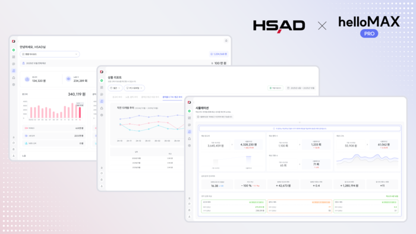Click the green-bordered comparison card on the right
Screen dimensions: 416x234
(366, 207)
